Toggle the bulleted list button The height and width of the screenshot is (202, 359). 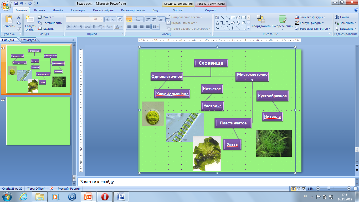129,19
